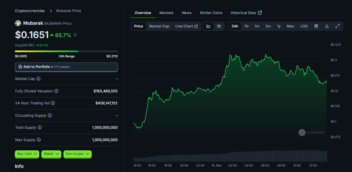Switch chart to Market Cap mode
This screenshot has height=172, width=352.
point(159,26)
